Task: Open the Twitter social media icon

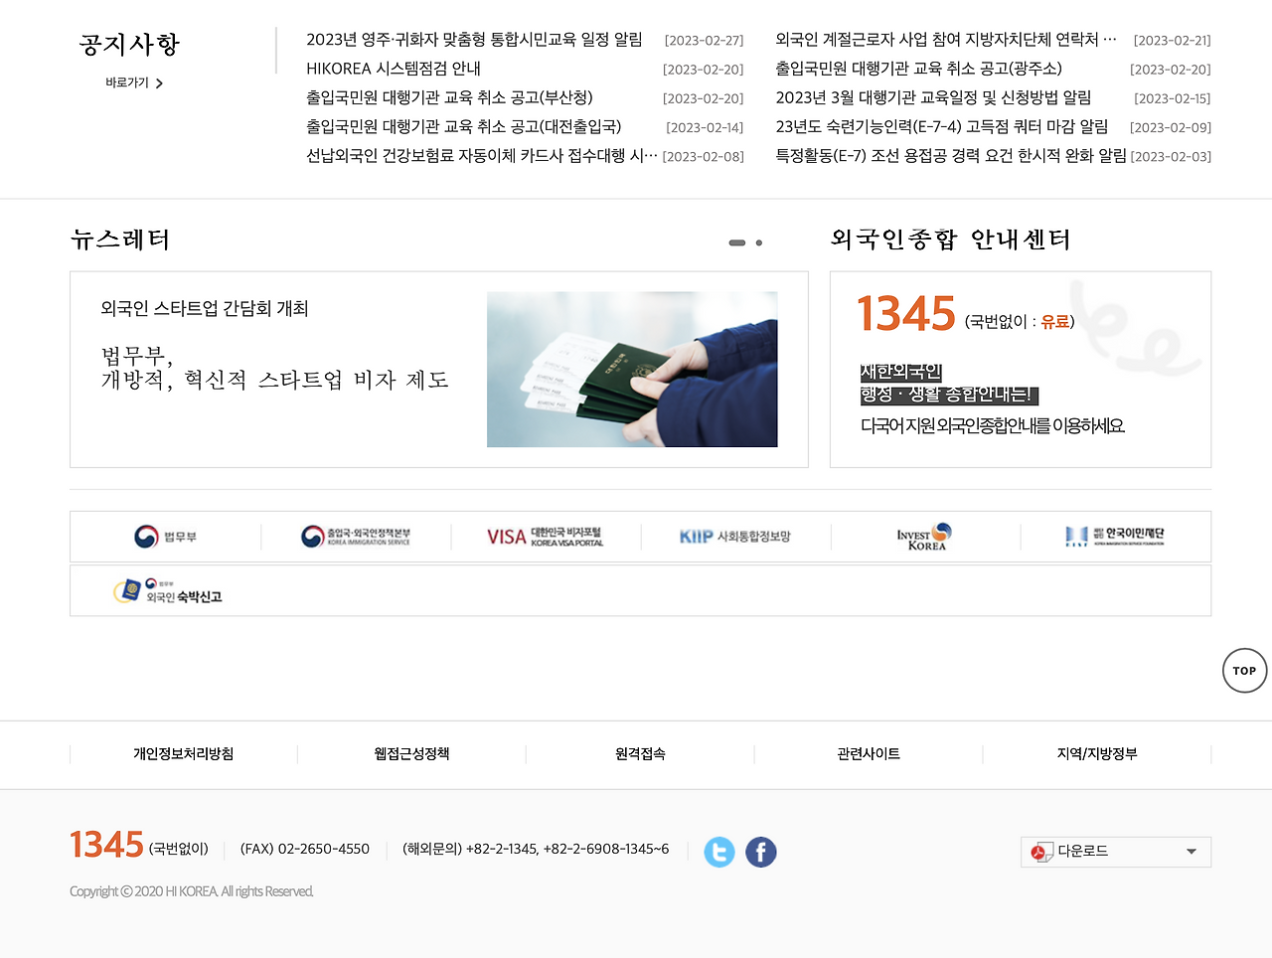Action: click(719, 852)
